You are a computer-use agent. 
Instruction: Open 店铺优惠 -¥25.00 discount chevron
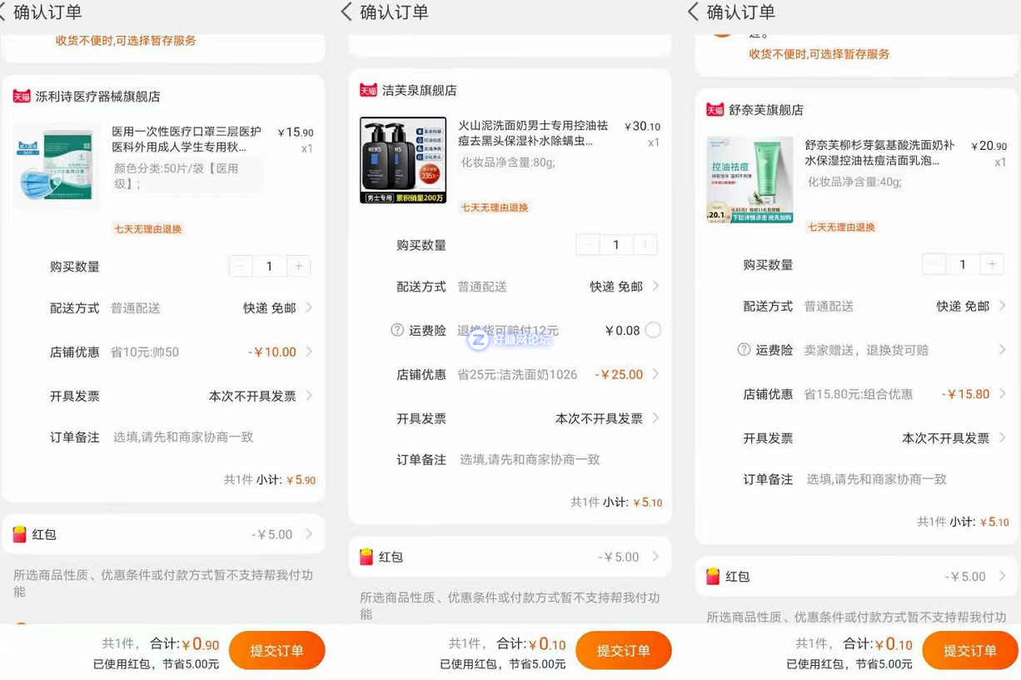[655, 374]
